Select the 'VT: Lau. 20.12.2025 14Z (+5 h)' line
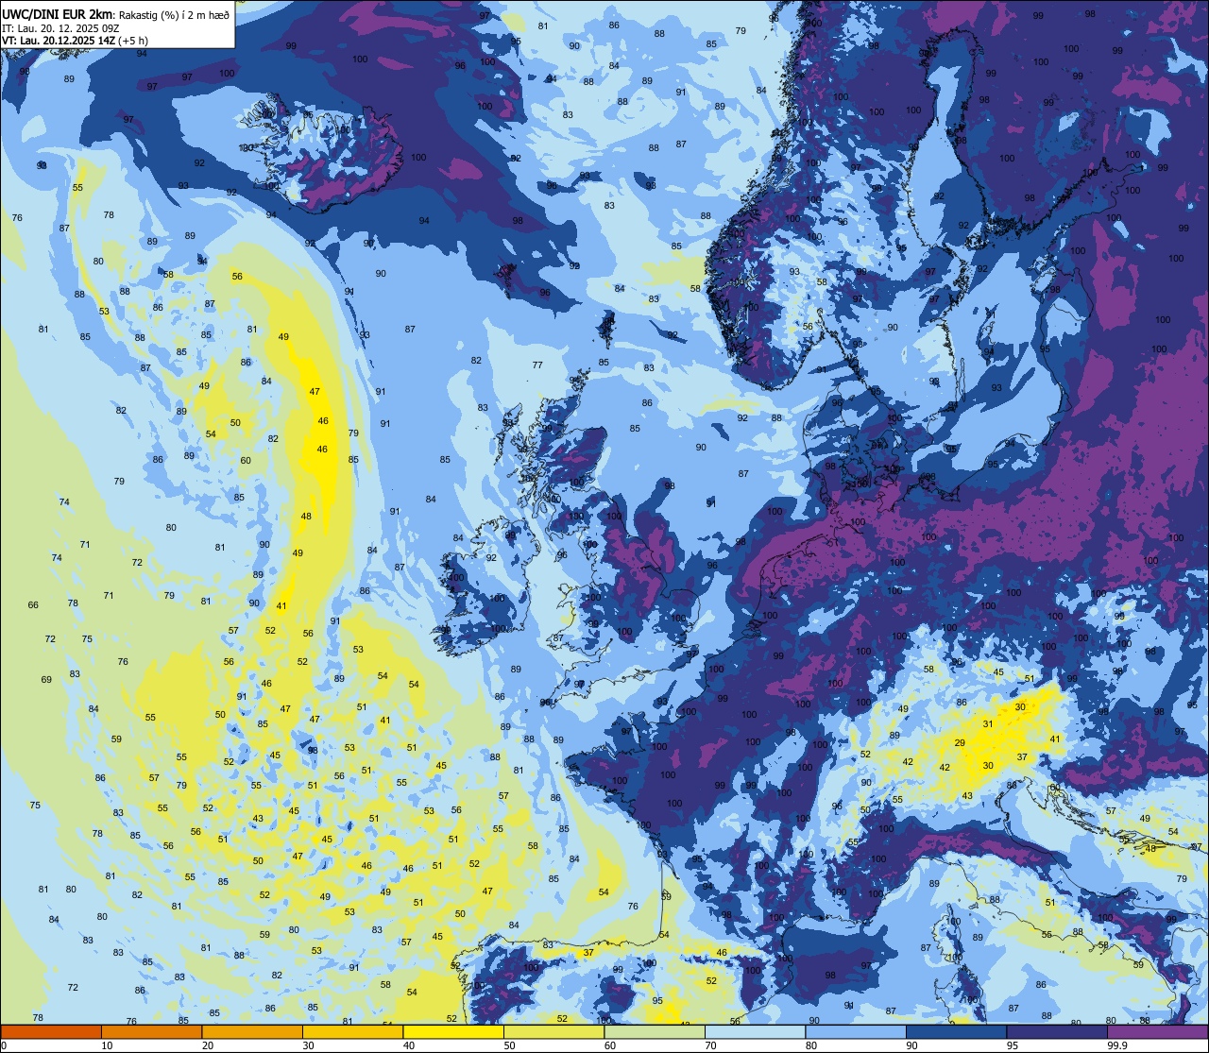Screen dimensions: 1209x1053 pos(76,41)
